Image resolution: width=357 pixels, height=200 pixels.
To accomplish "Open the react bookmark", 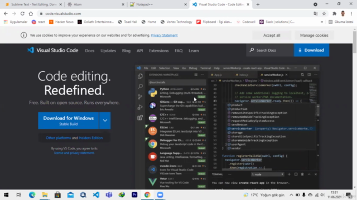I will (38, 22).
